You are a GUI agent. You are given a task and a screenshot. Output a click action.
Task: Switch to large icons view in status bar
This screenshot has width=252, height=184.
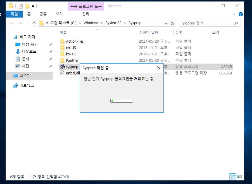click(x=240, y=177)
